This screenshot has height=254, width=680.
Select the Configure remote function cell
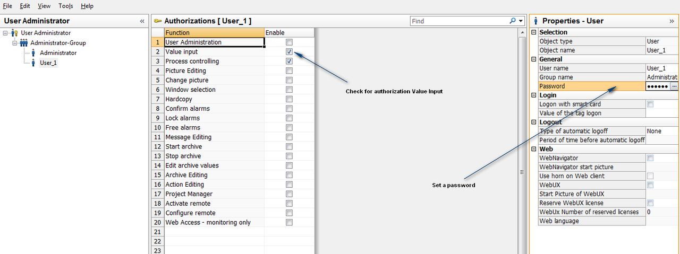[x=214, y=213]
